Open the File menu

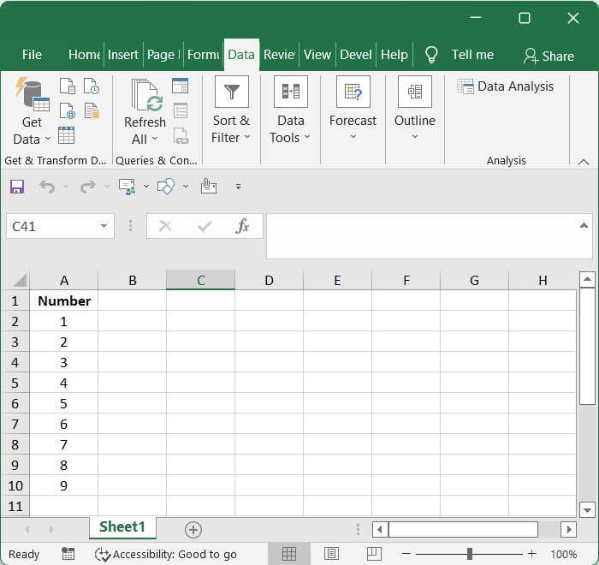point(32,55)
